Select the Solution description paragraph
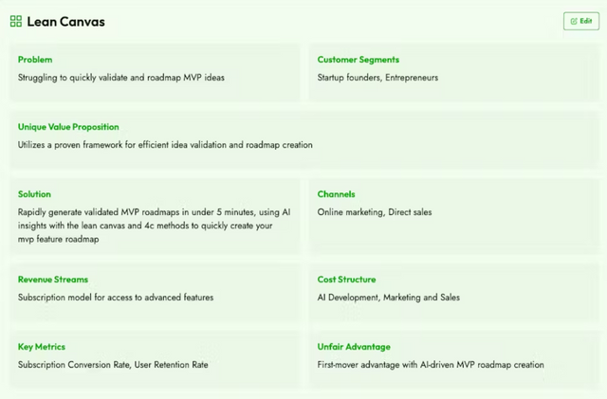Image resolution: width=607 pixels, height=399 pixels. pyautogui.click(x=154, y=226)
